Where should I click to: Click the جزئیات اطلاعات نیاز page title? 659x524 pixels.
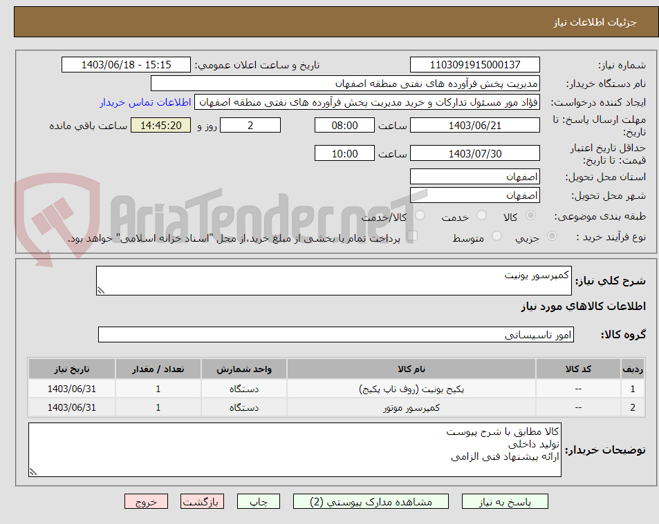pos(595,22)
